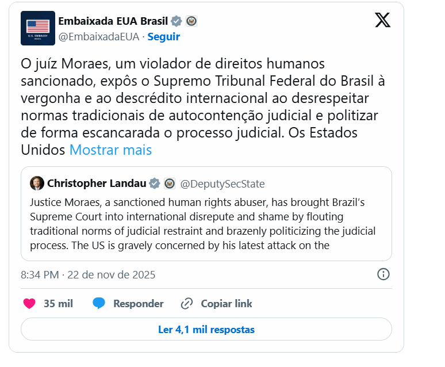Click the X logo icon

(382, 21)
